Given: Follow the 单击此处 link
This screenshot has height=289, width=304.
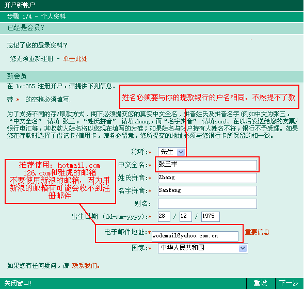Looking at the screenshot, I should (x=75, y=59).
